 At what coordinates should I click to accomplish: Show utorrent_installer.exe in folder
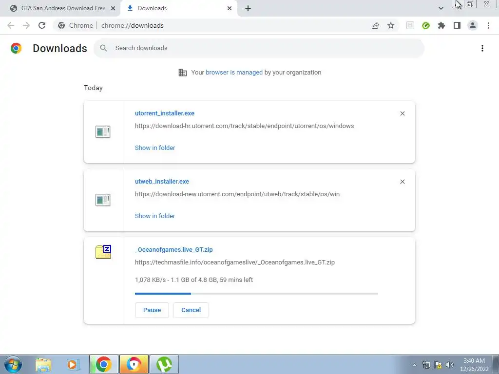[x=155, y=148]
